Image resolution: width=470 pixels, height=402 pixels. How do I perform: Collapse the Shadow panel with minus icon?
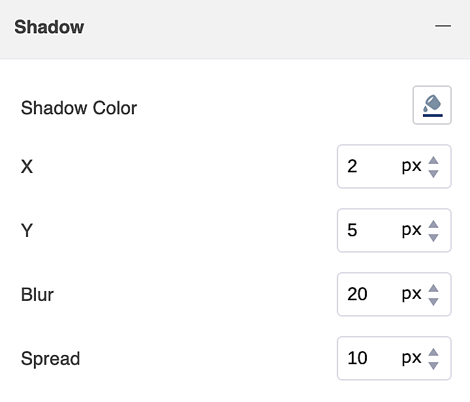coord(443,26)
